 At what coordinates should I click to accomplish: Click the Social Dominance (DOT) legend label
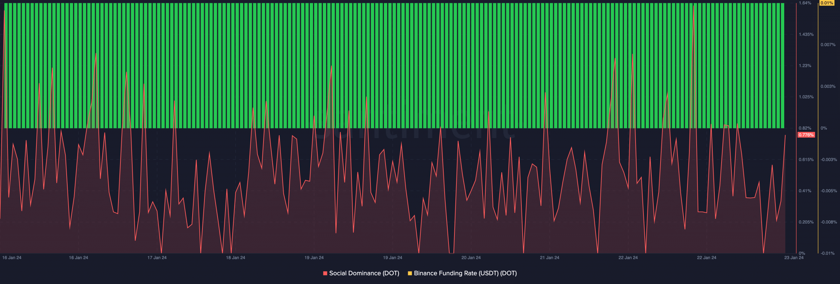pyautogui.click(x=364, y=273)
